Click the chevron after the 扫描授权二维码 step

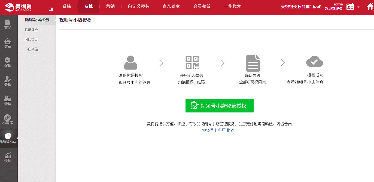(222, 63)
